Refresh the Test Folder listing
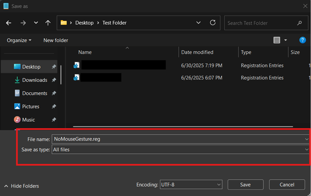 (213, 23)
